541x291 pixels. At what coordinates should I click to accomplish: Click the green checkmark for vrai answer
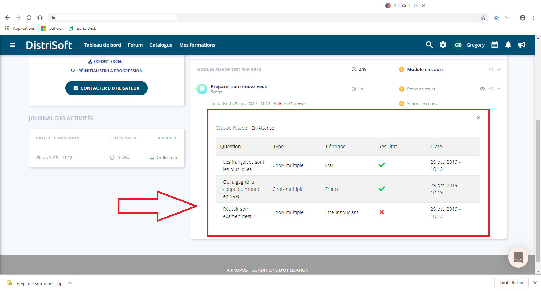382,165
